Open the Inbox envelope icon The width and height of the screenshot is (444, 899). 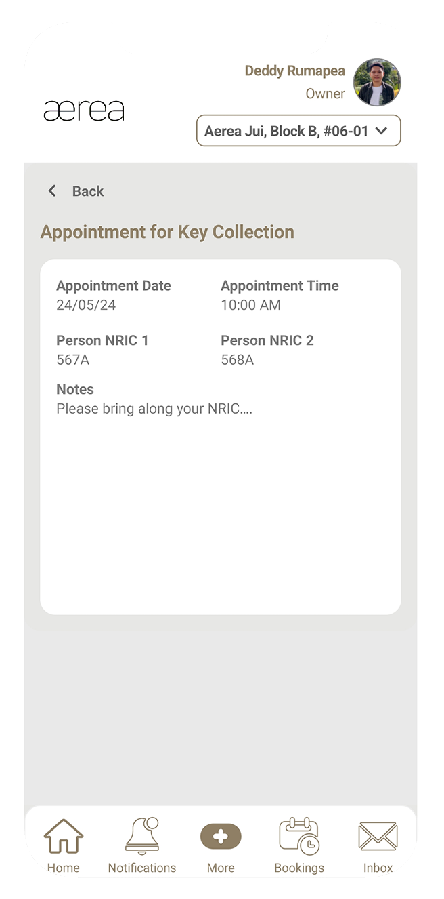pos(378,837)
